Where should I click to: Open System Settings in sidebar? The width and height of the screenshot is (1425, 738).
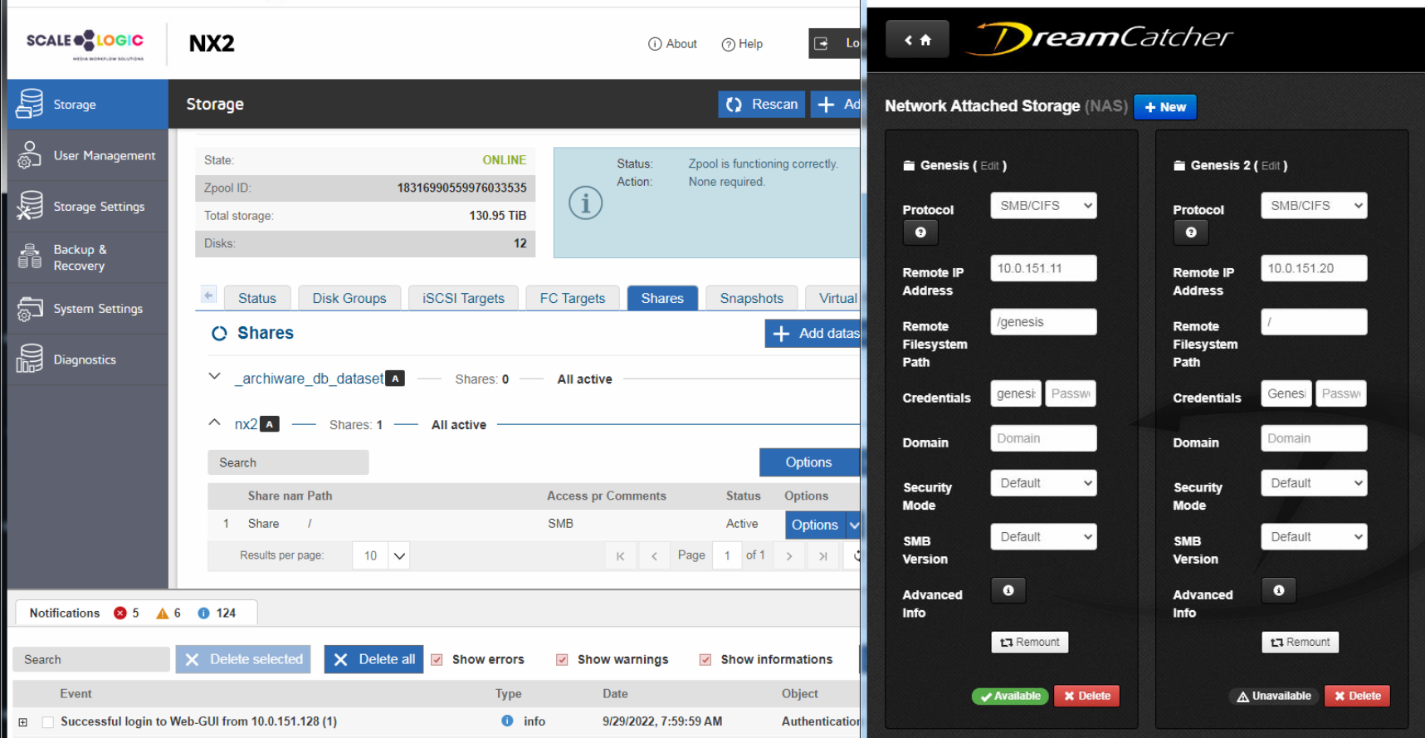[88, 309]
